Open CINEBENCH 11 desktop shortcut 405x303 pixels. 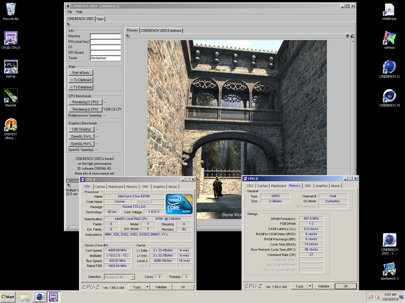389,69
